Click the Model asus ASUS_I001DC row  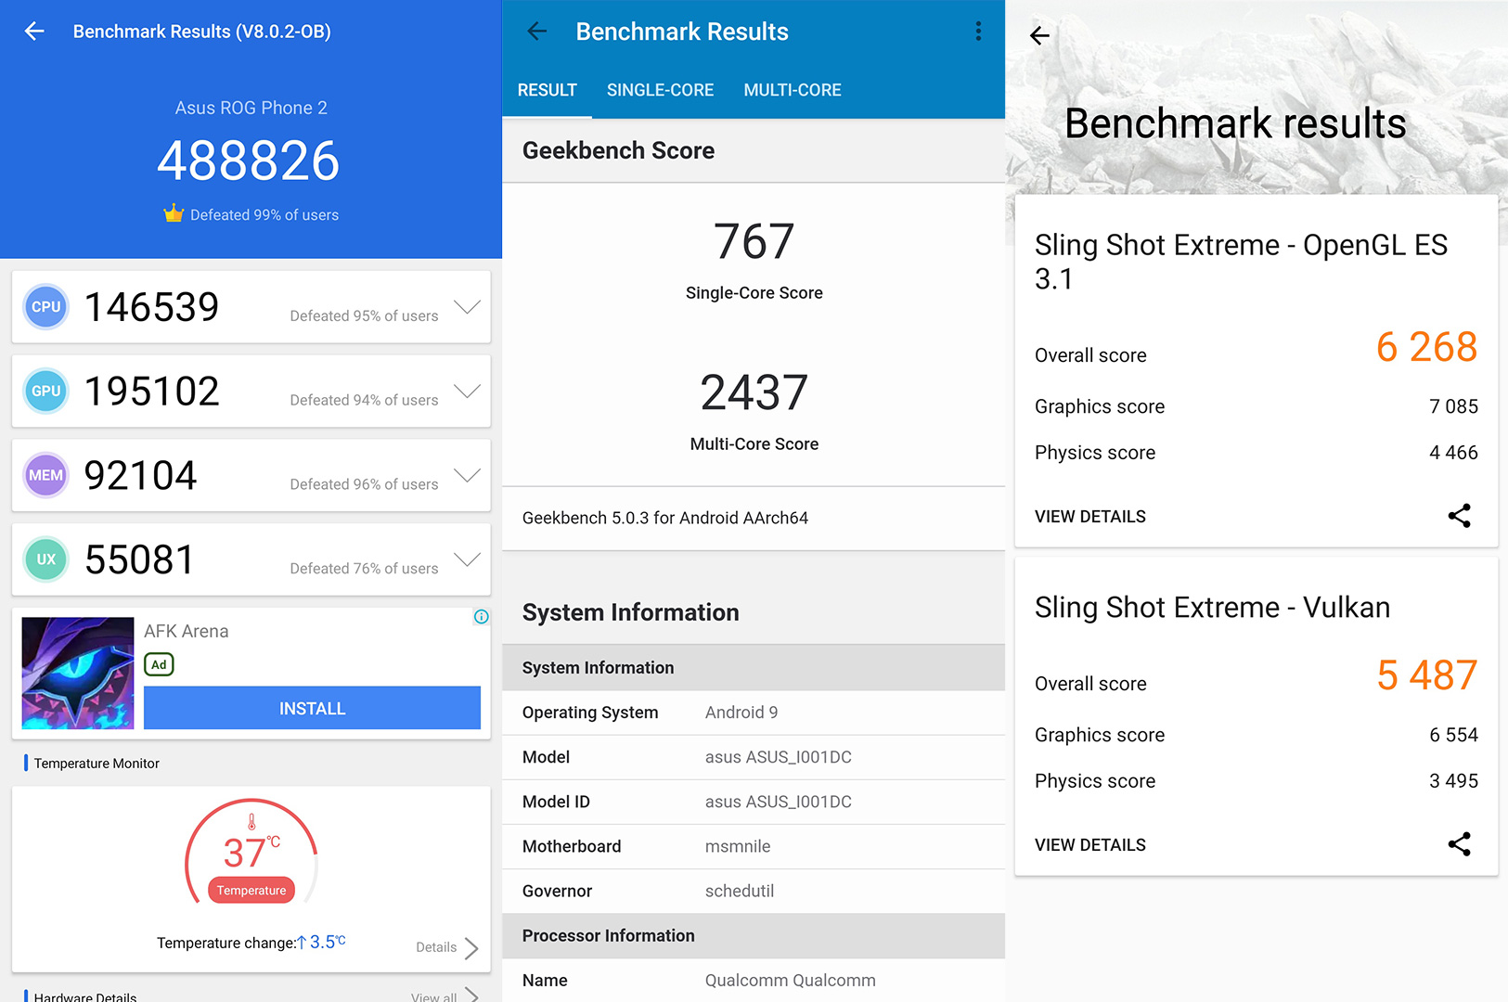754,757
